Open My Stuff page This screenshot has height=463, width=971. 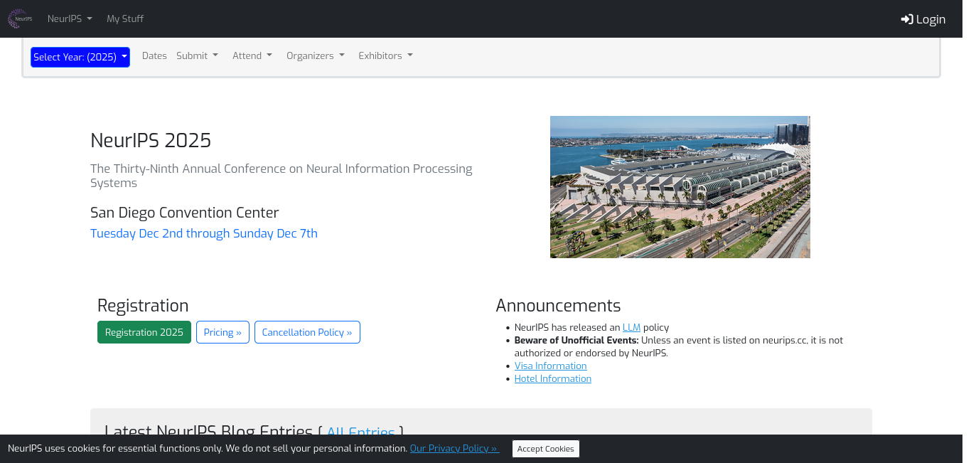tap(125, 18)
